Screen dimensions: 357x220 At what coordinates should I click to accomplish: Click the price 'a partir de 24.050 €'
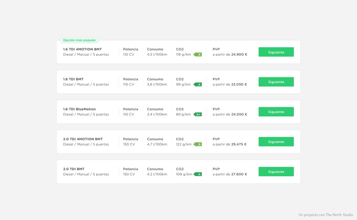click(x=230, y=114)
